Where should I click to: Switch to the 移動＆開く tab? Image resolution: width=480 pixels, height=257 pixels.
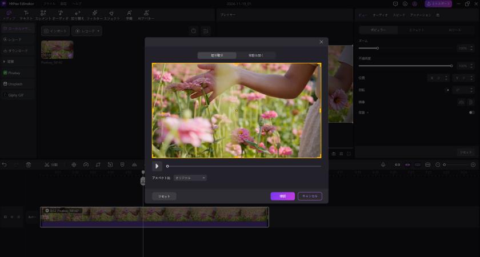256,55
